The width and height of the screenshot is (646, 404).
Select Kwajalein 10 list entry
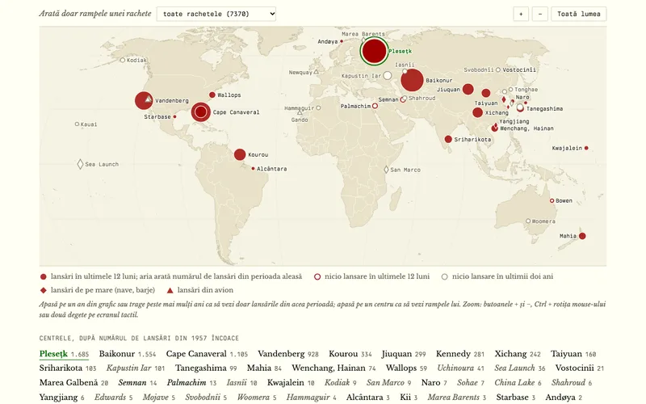(x=291, y=382)
